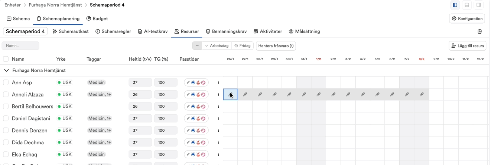491x165 pixels.
Task: Toggle the right sidebar layout icon
Action: [479, 5]
